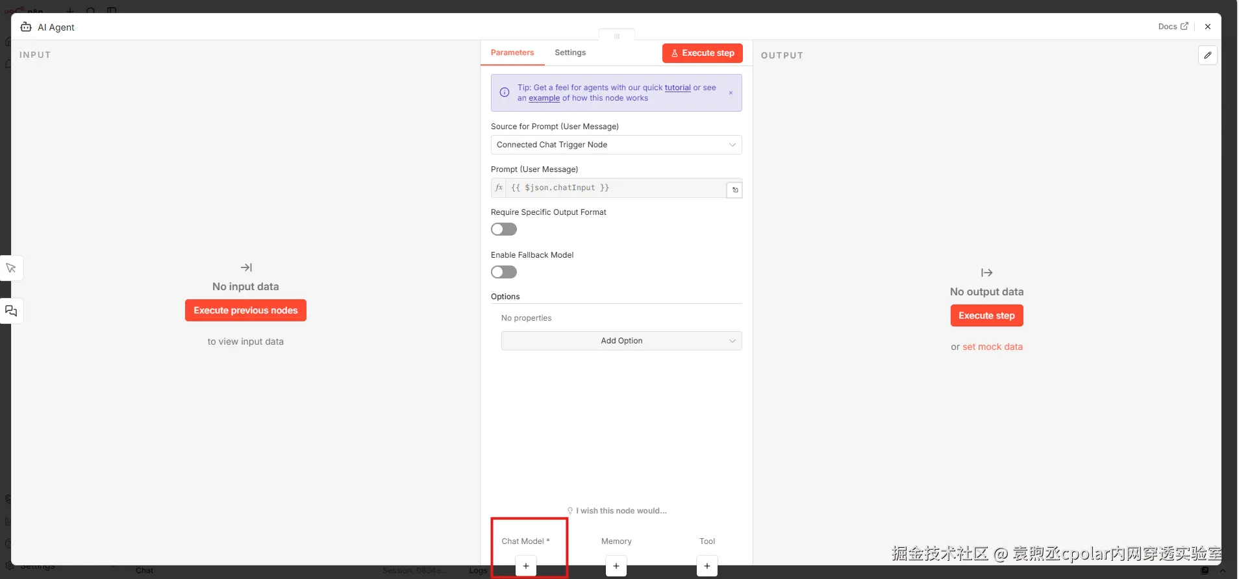Toggle Require Specific Output Format switch

(x=504, y=229)
